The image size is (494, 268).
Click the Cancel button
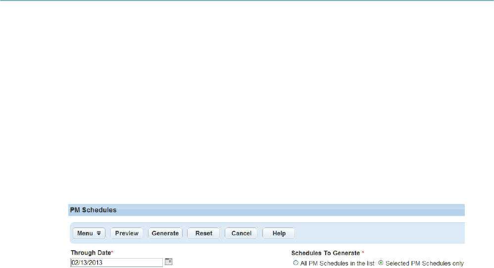tap(242, 233)
